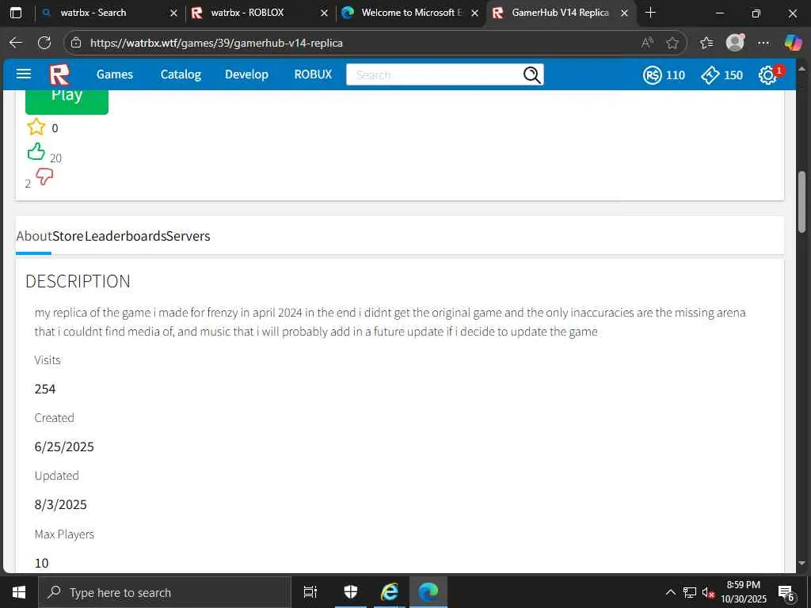The image size is (811, 608).
Task: Click the scrollbar down arrow
Action: tap(801, 563)
